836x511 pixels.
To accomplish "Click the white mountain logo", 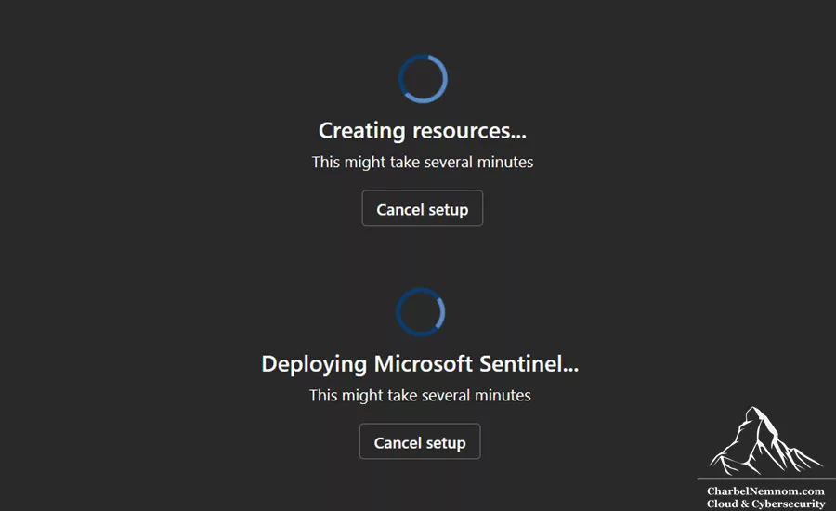I will click(765, 441).
